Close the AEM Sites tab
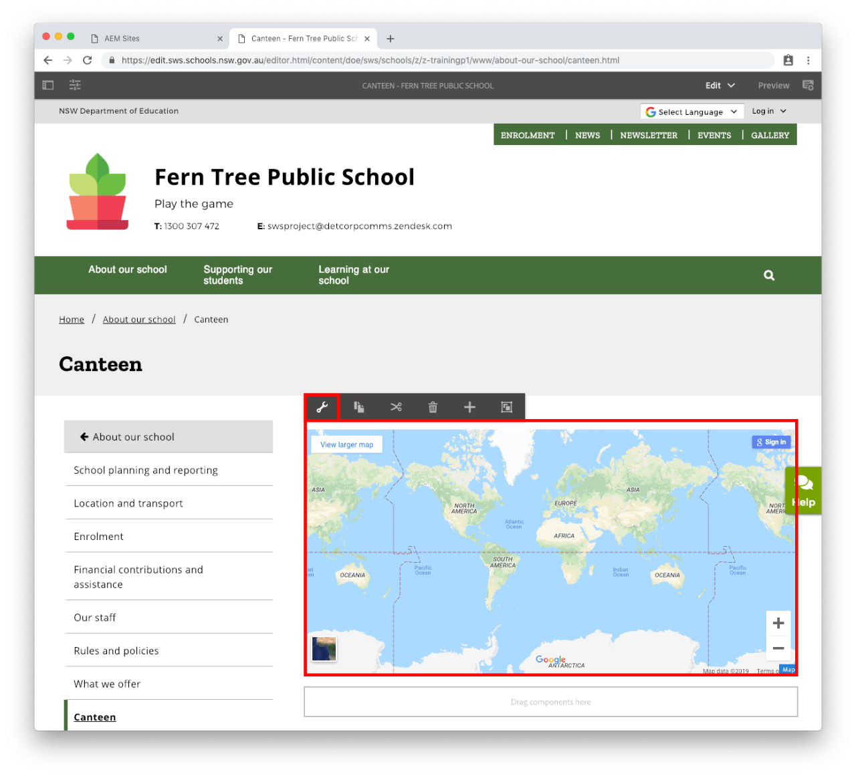 (x=220, y=39)
